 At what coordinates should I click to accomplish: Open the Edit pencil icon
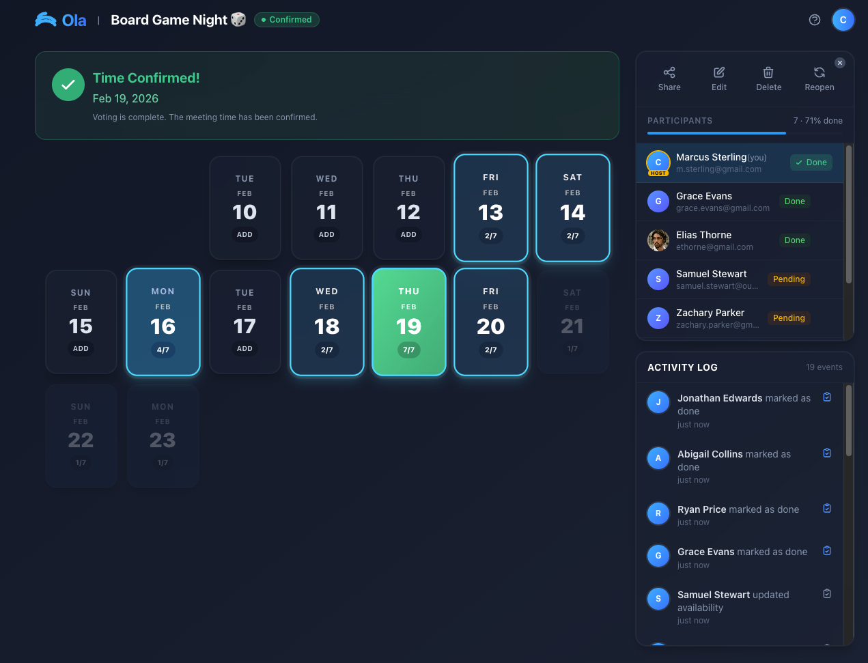click(x=719, y=72)
